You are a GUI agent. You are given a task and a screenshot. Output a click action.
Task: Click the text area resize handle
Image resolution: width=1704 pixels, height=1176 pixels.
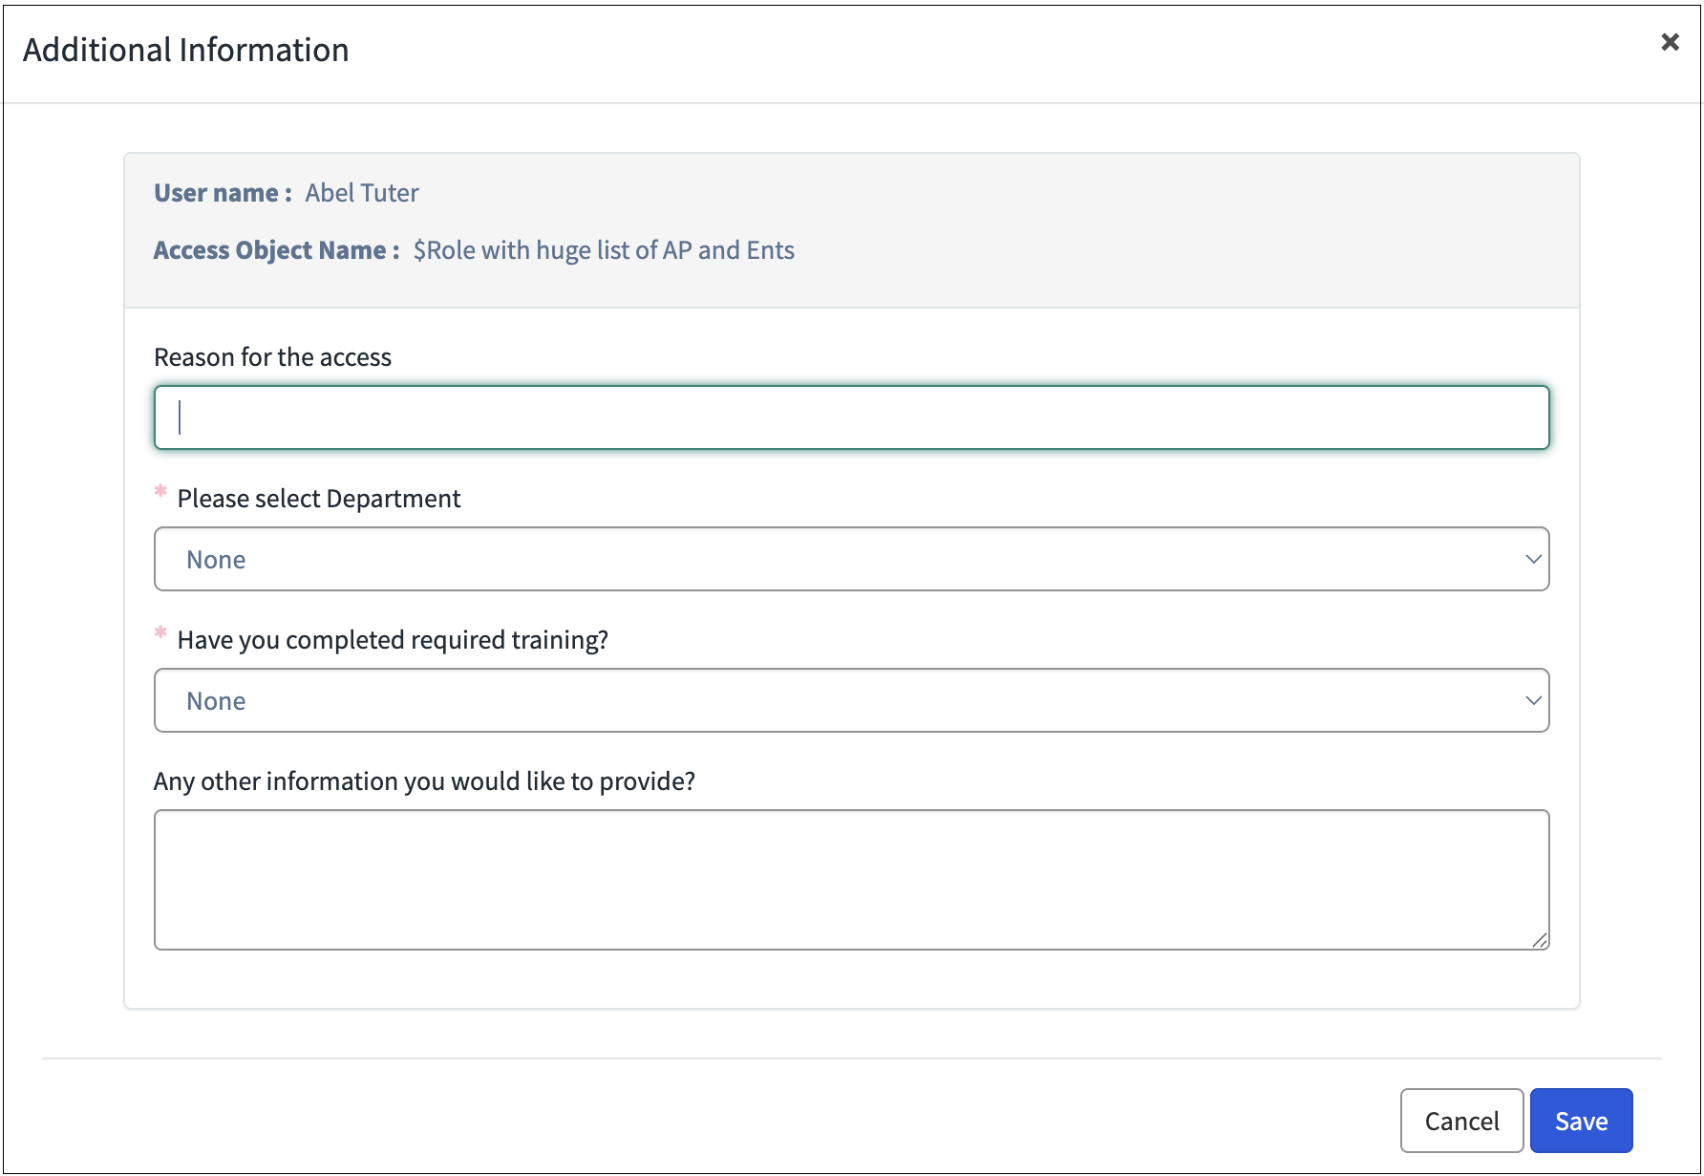(1540, 941)
